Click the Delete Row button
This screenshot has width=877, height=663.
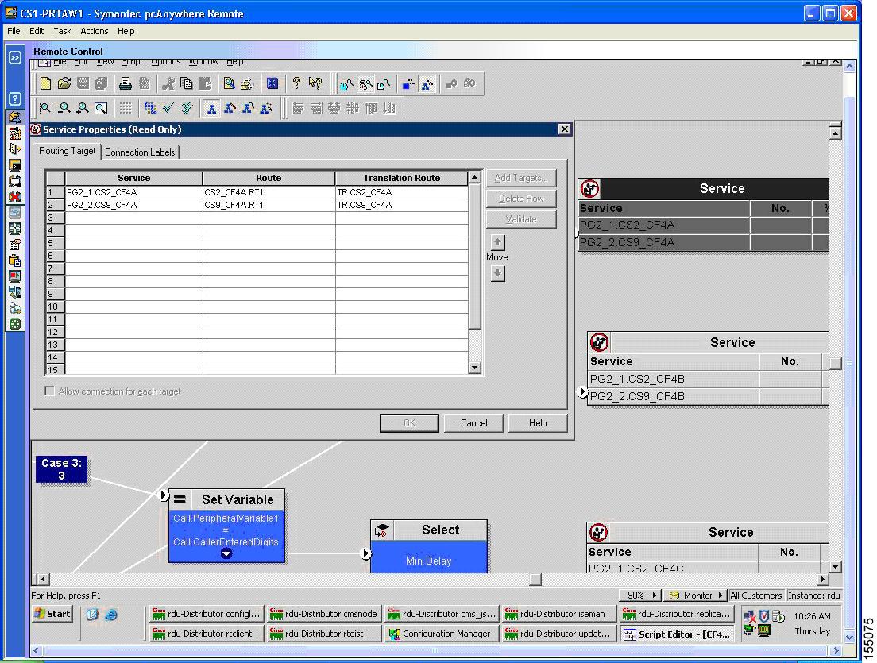click(521, 199)
